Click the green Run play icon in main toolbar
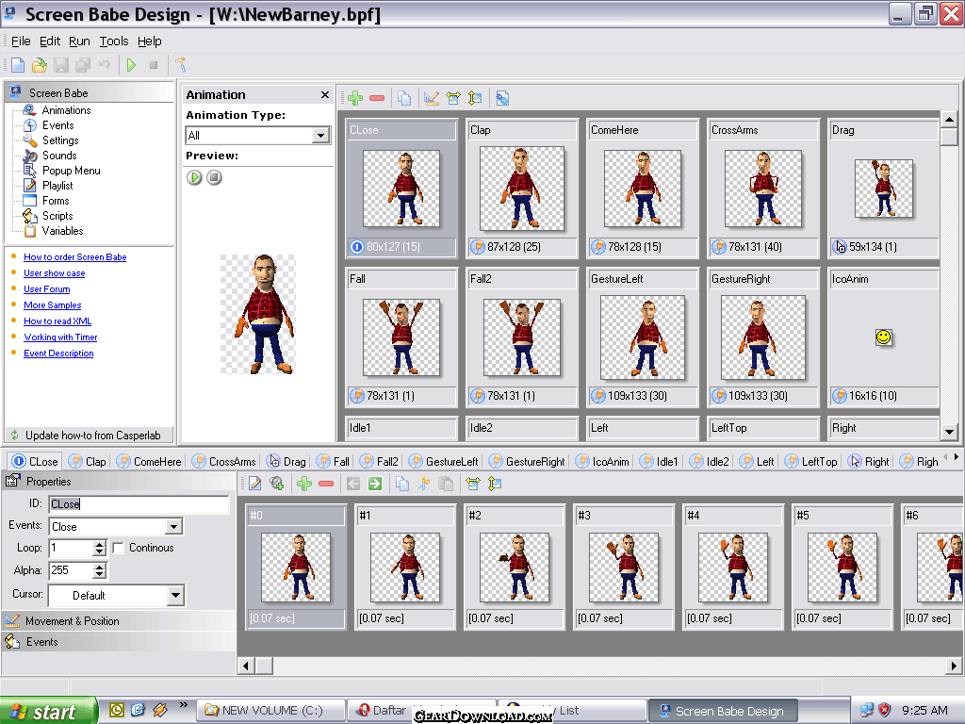The width and height of the screenshot is (965, 724). (x=131, y=65)
